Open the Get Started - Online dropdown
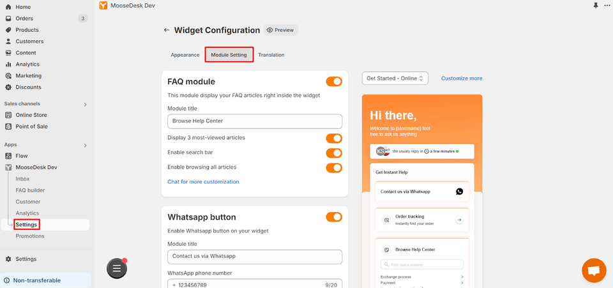 coord(395,78)
